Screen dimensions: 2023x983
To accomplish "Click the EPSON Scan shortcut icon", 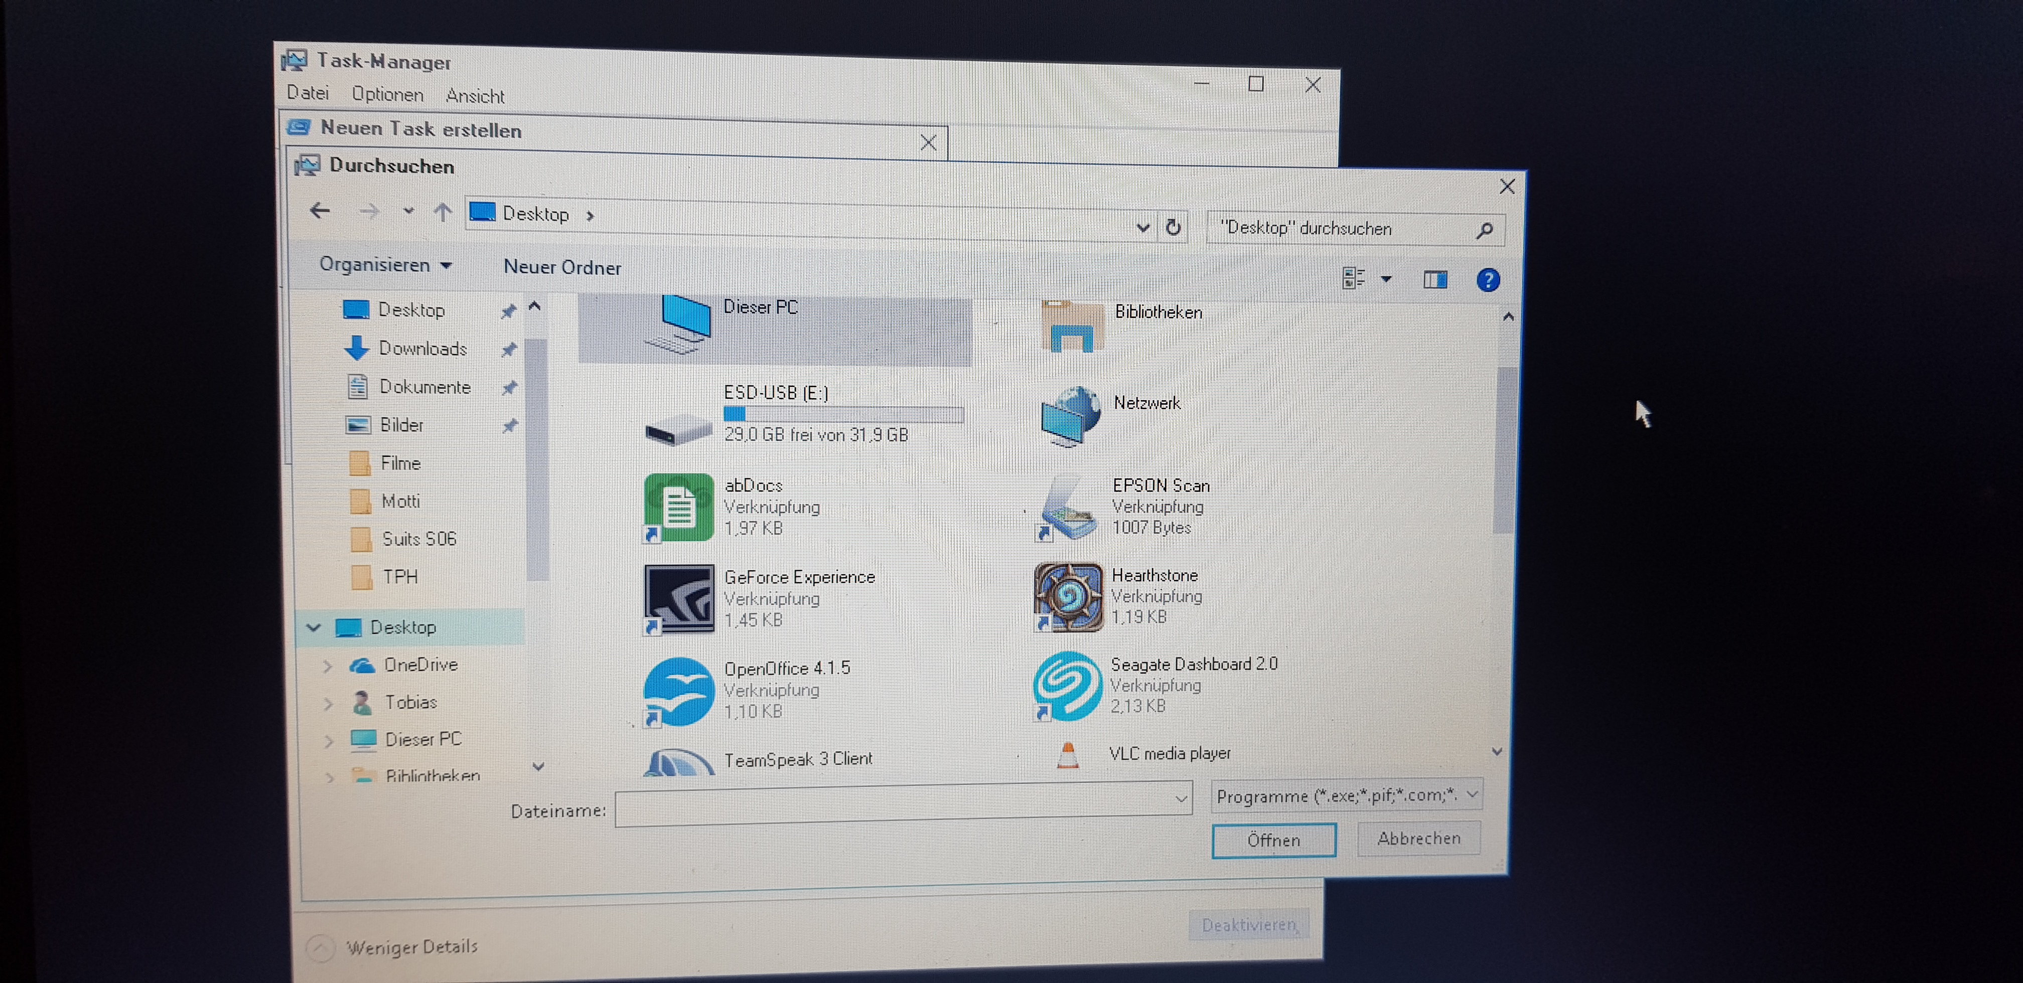I will 1068,509.
